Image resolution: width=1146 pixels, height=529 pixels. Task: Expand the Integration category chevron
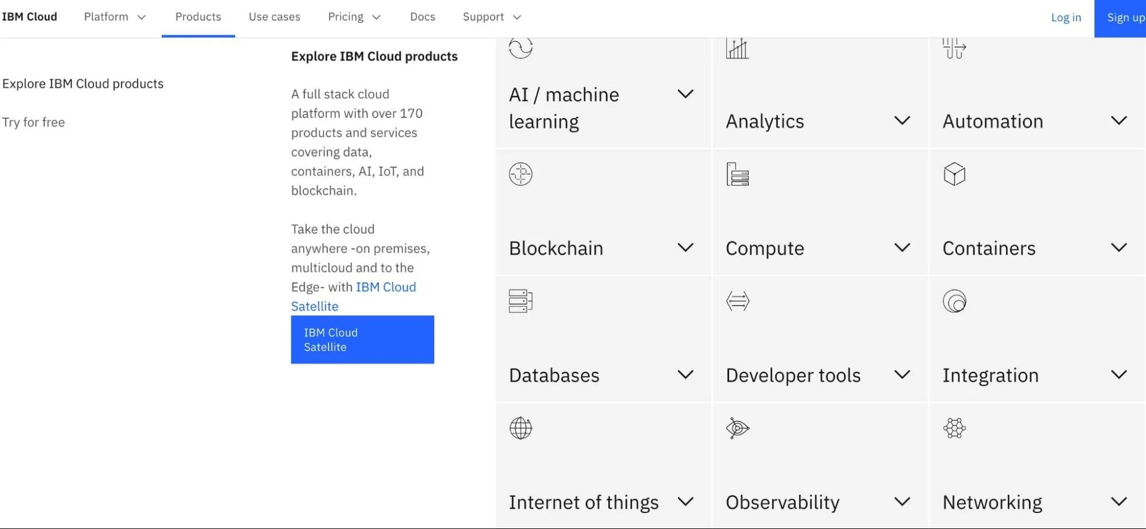point(1119,375)
